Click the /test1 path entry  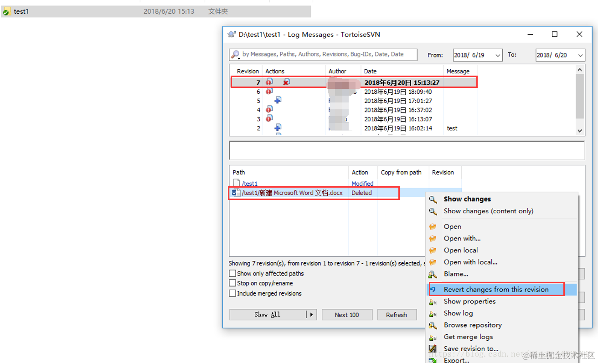(250, 184)
